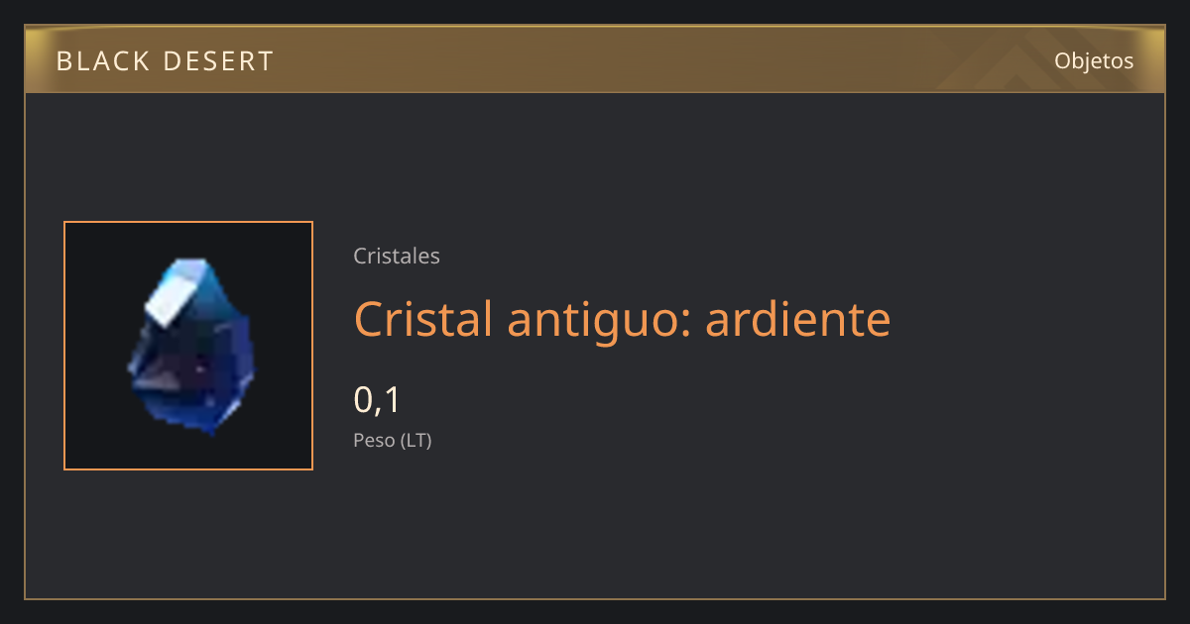Click the empty dark card area below the item

point(595,535)
